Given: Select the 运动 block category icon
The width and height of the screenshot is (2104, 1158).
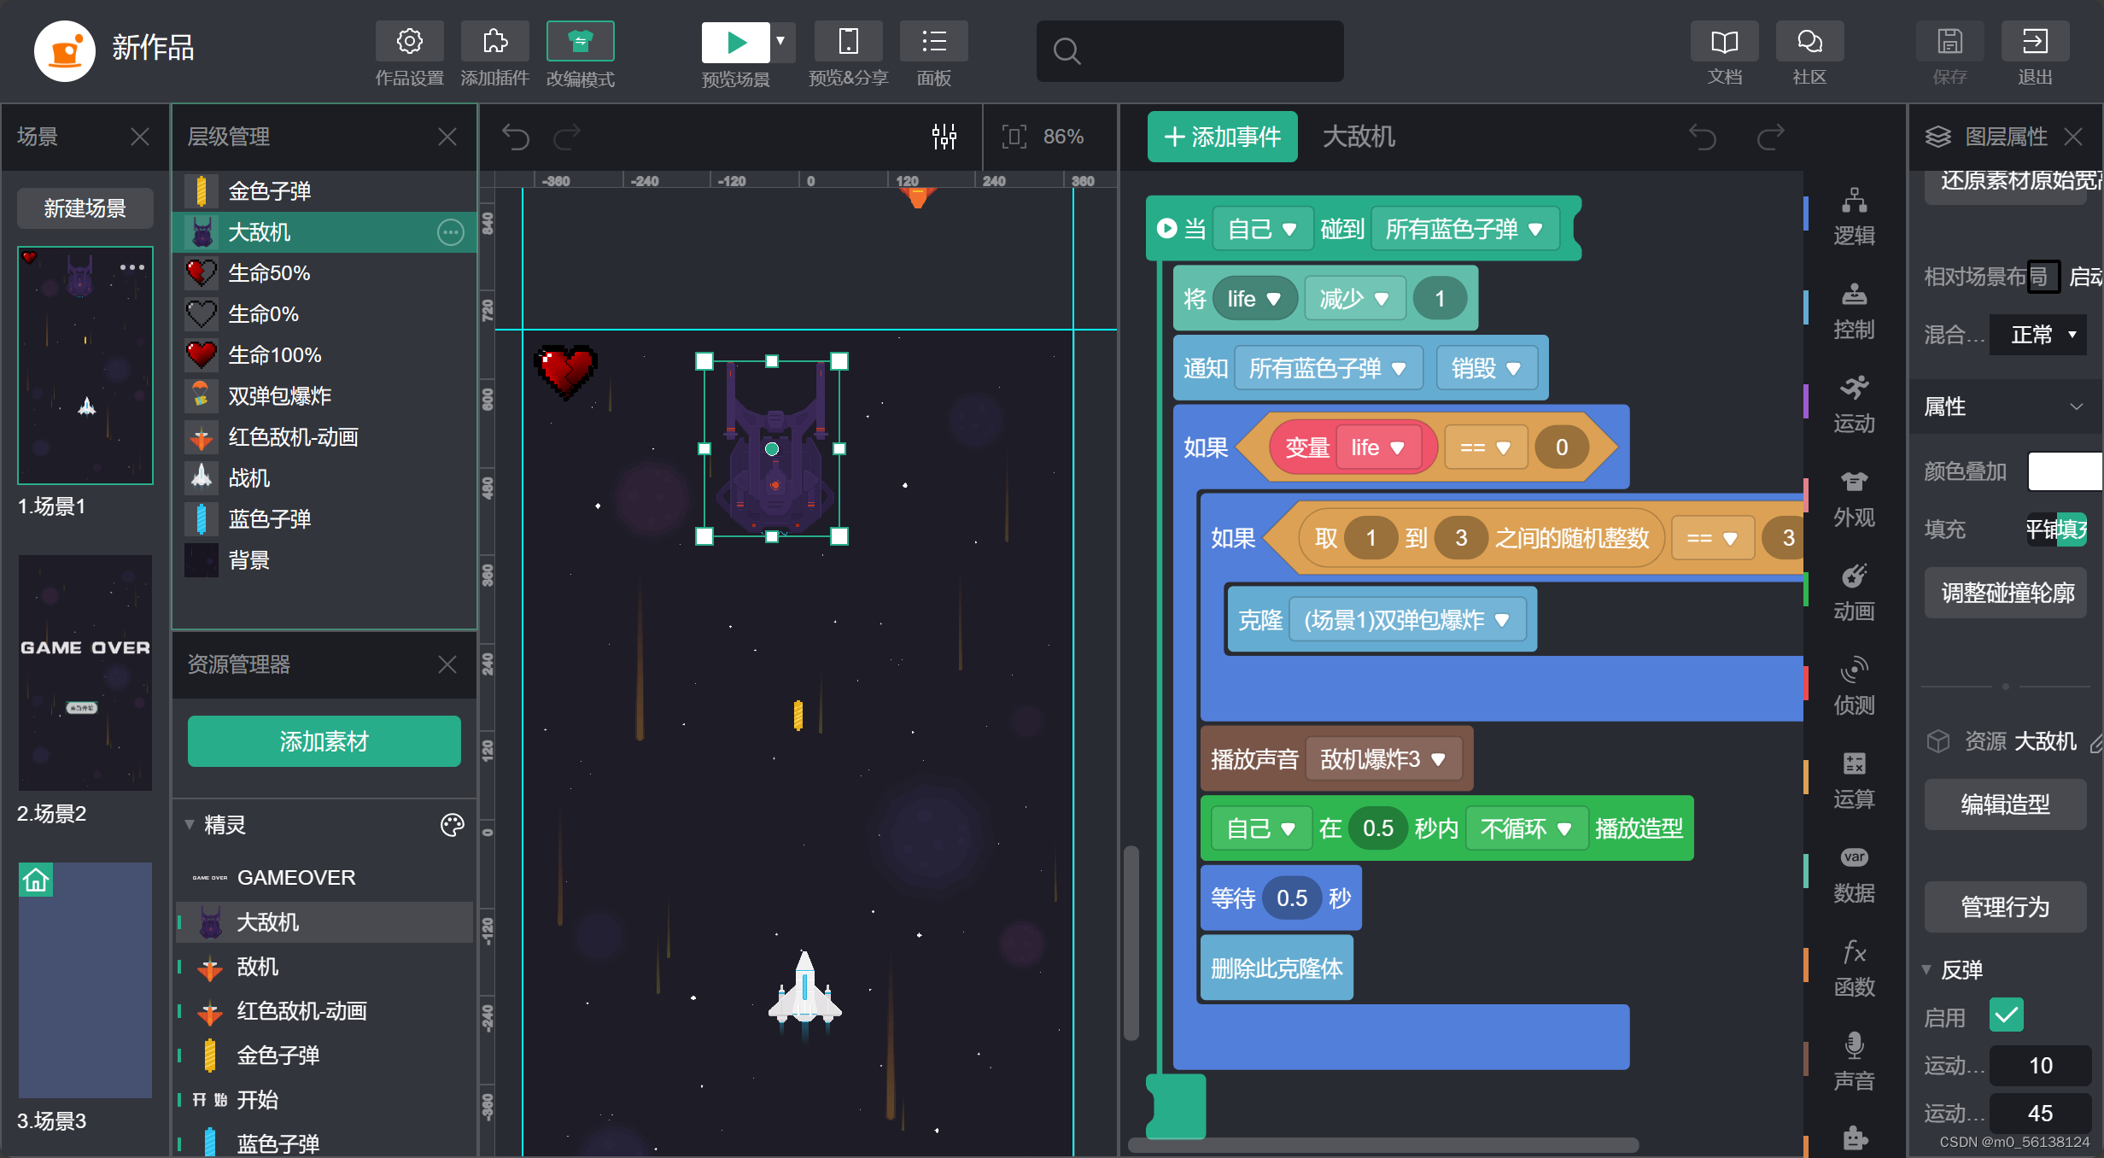Looking at the screenshot, I should click(1853, 389).
